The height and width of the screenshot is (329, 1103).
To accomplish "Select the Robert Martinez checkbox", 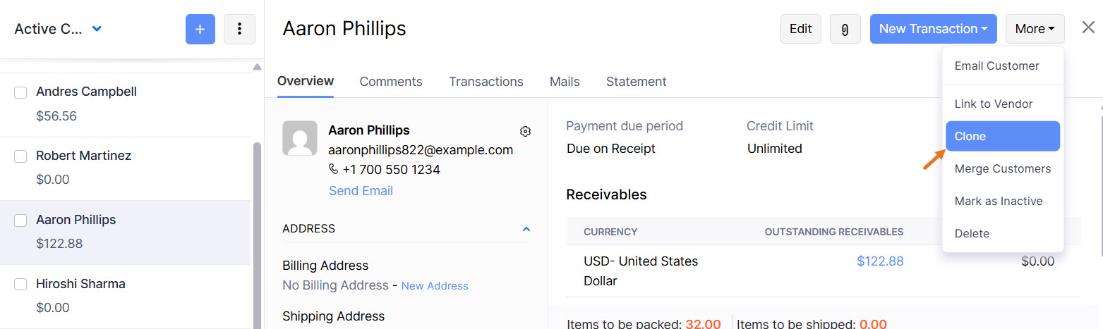I will pyautogui.click(x=20, y=156).
